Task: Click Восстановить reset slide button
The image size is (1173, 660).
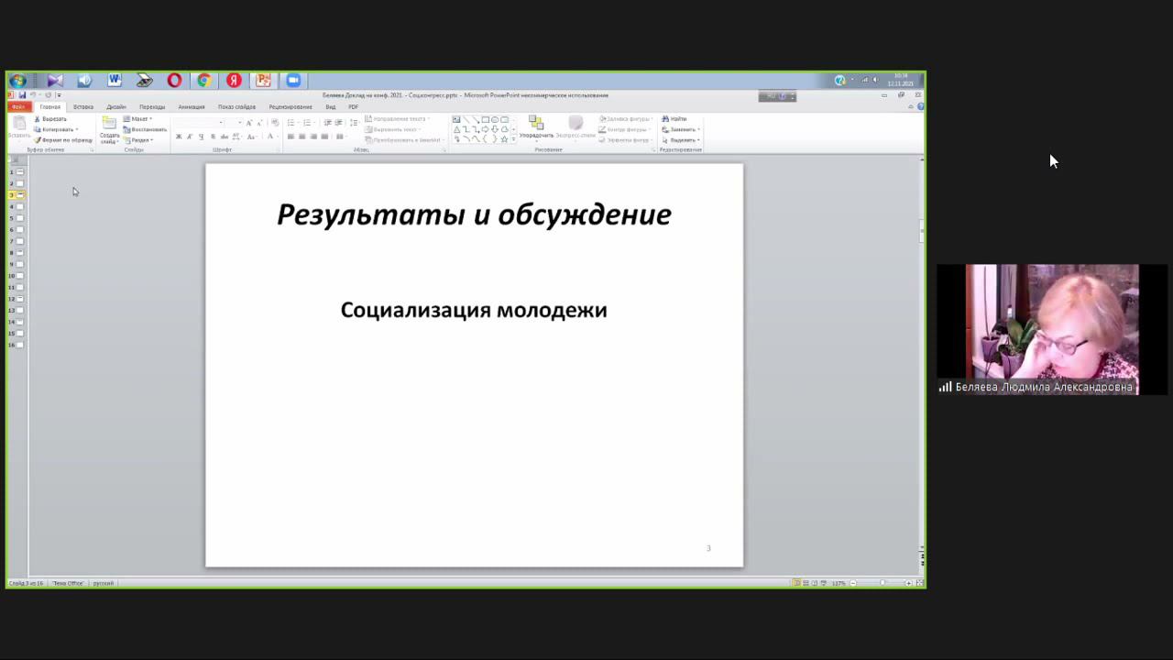Action: click(145, 129)
